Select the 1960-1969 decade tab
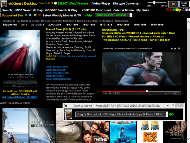This screenshot has height=143, width=190. [123, 25]
